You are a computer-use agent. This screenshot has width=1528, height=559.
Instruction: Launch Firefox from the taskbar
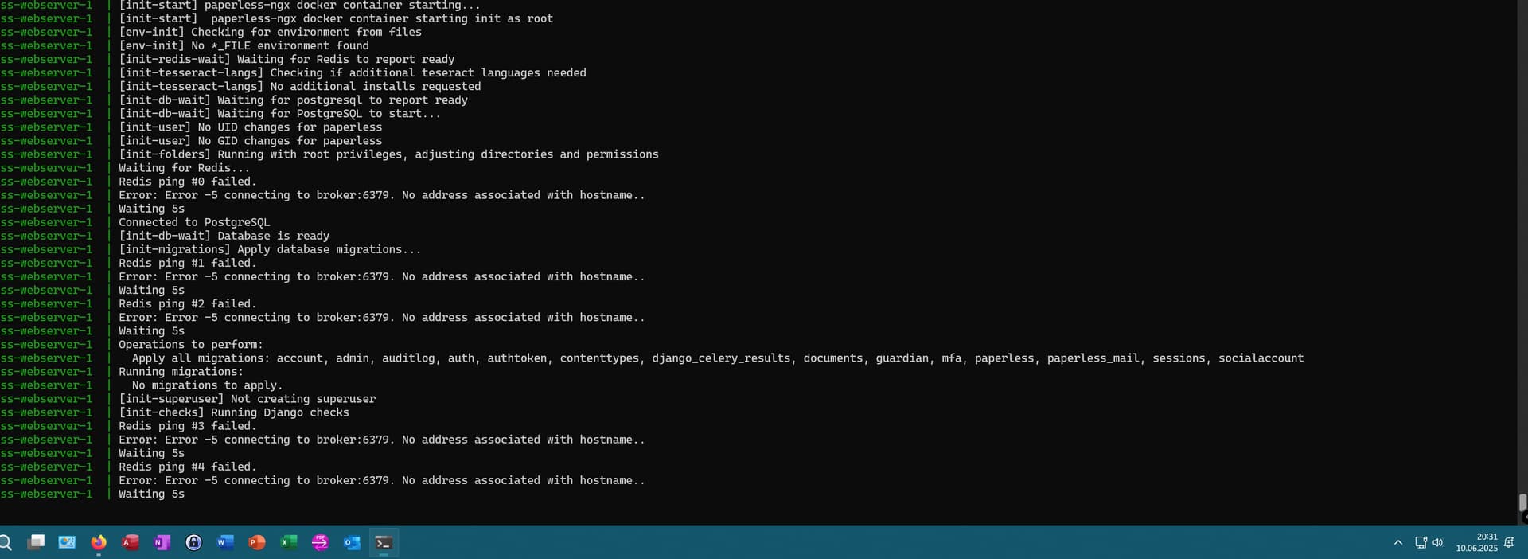[x=99, y=543]
